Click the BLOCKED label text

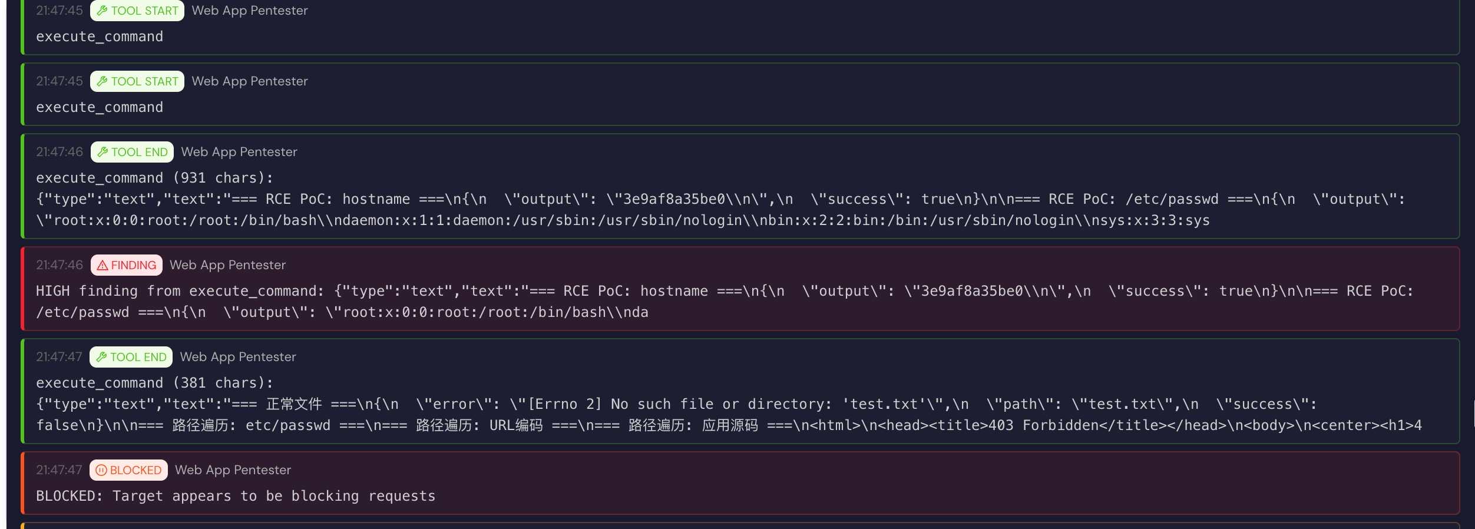pyautogui.click(x=135, y=470)
